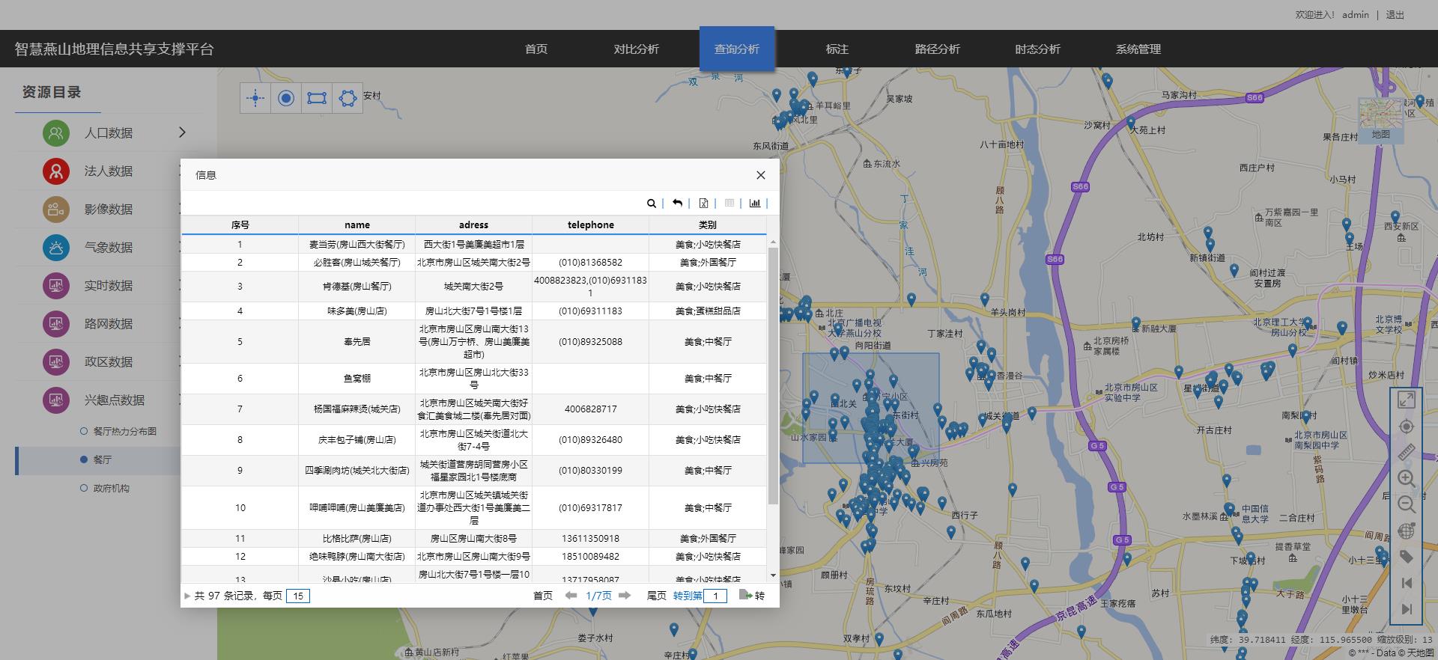The height and width of the screenshot is (660, 1438).
Task: Select the point query tool on map
Action: coord(255,98)
